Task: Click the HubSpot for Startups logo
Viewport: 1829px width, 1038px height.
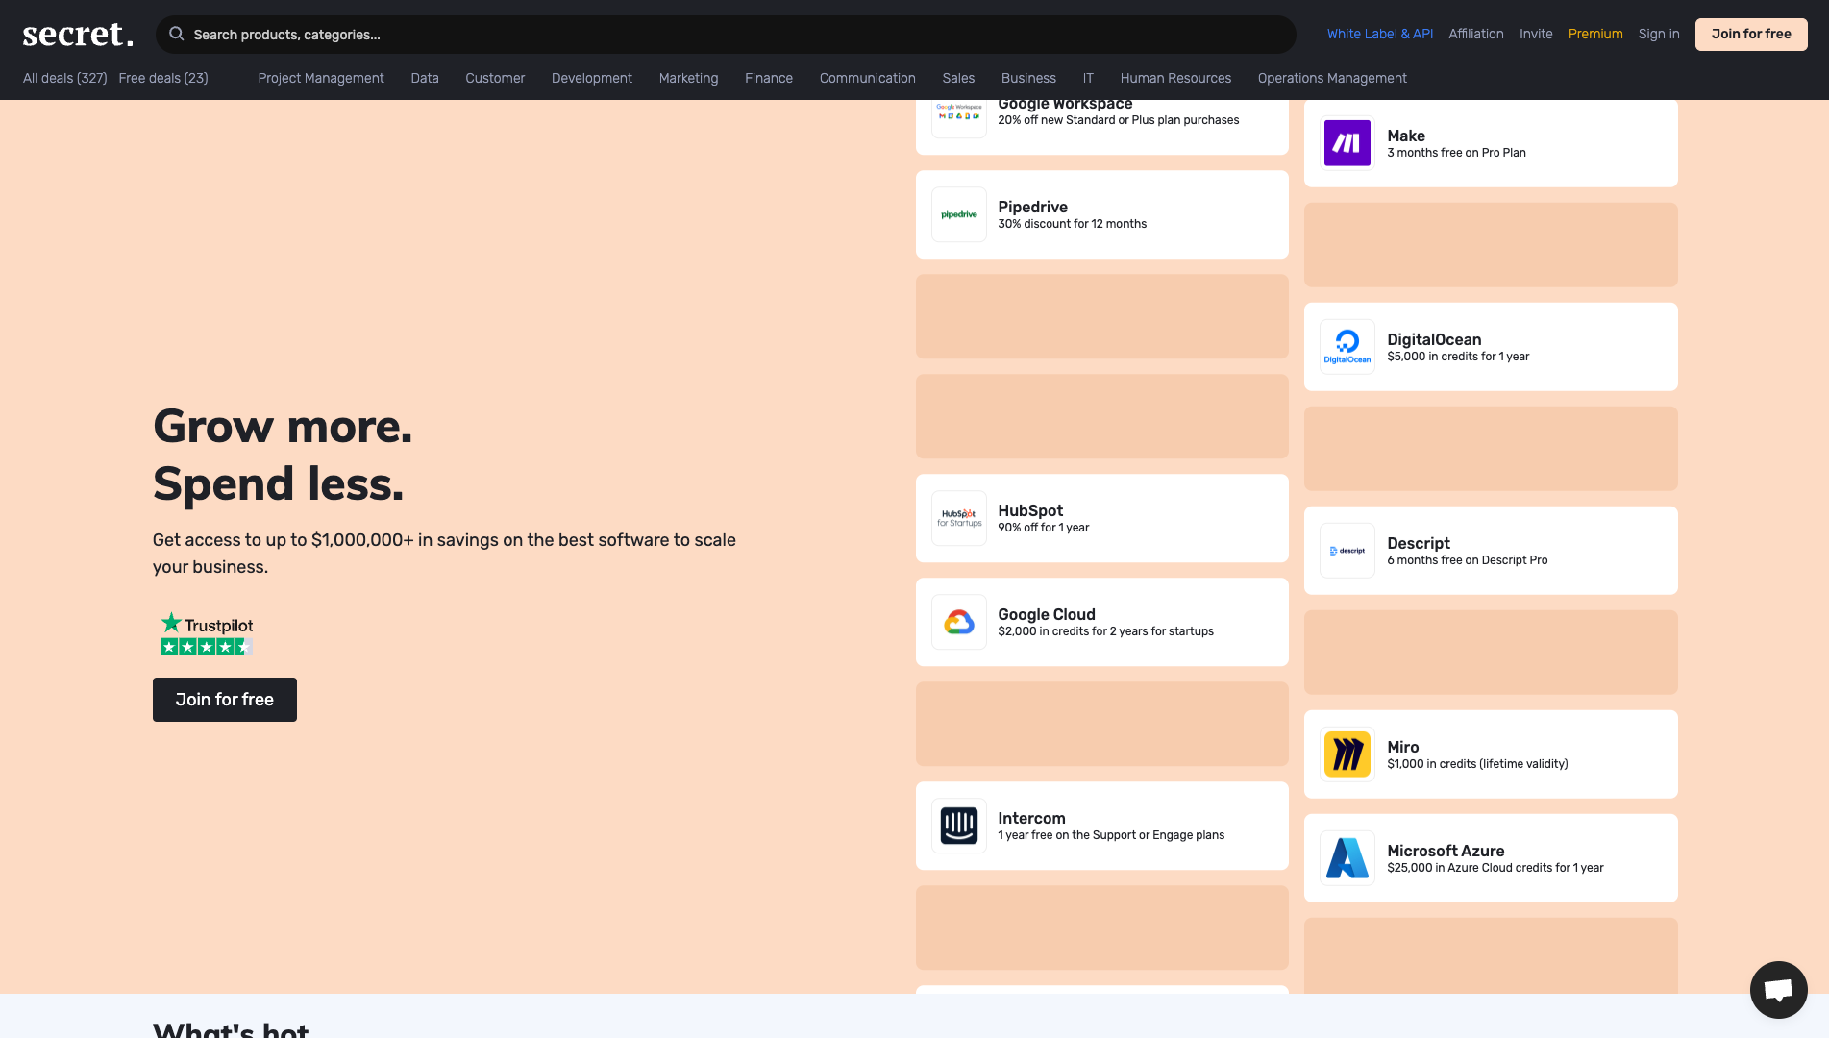Action: tap(958, 518)
